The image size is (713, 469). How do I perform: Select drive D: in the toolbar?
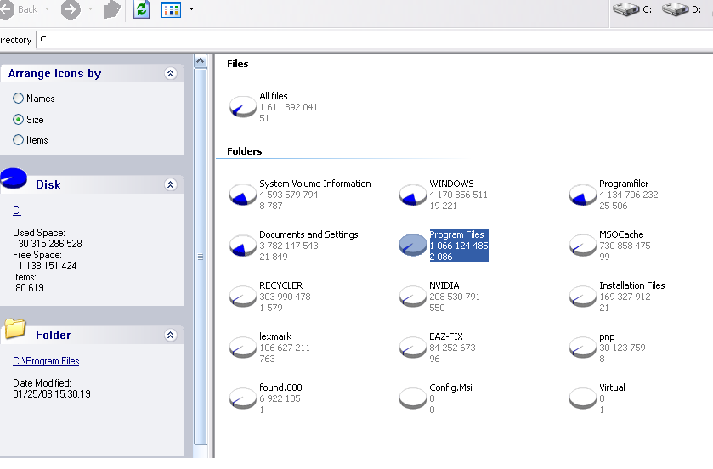pyautogui.click(x=682, y=9)
